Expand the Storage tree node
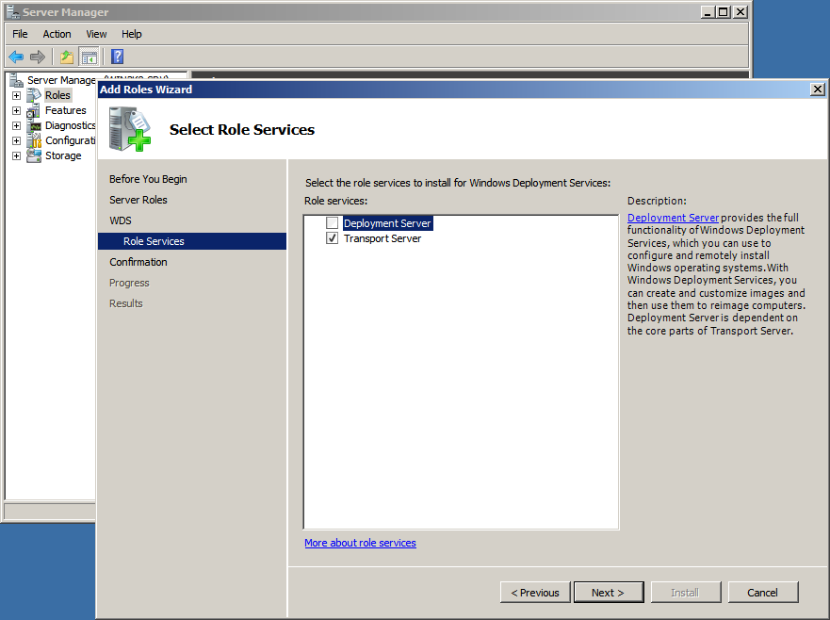Screen dimensions: 830x620 tap(16, 156)
